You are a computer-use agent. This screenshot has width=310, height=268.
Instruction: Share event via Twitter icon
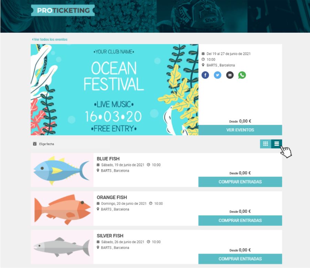217,75
